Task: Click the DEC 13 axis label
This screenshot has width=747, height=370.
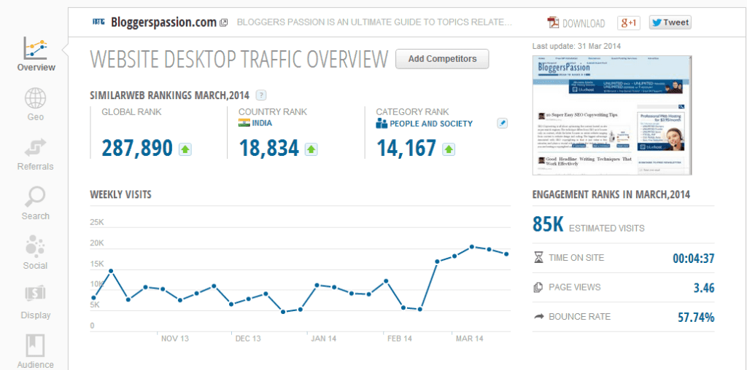Action: point(248,339)
